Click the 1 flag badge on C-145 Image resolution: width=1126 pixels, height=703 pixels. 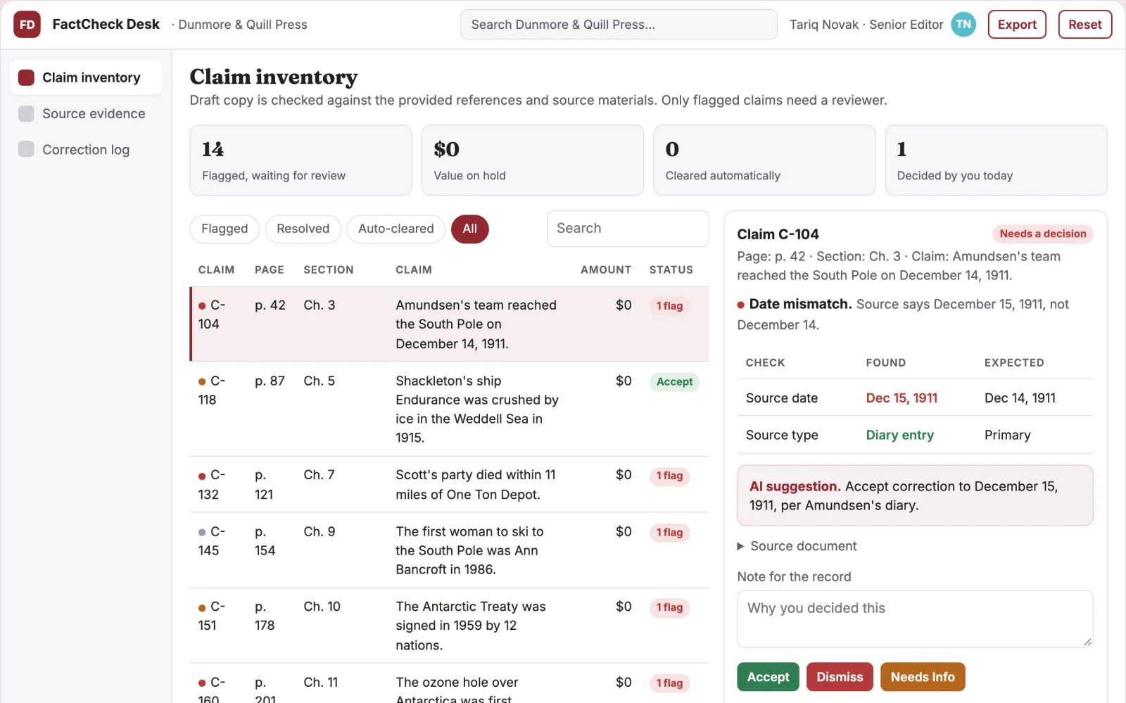click(669, 533)
